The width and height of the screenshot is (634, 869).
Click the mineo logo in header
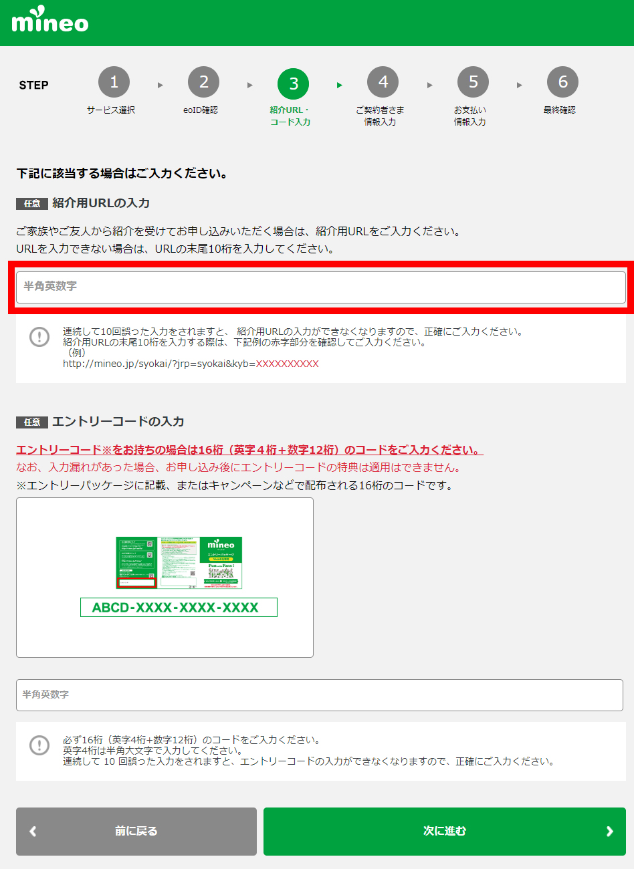point(50,21)
